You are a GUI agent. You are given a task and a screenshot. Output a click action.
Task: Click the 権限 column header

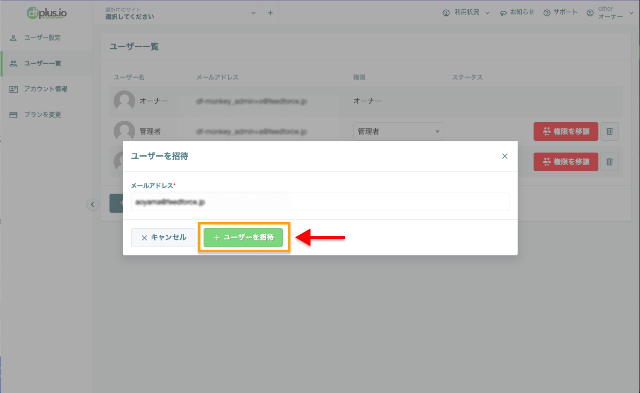point(359,78)
